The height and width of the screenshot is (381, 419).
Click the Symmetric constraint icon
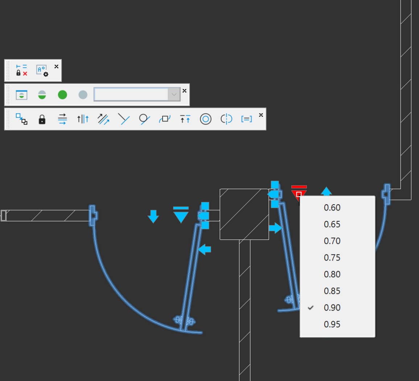tap(226, 119)
